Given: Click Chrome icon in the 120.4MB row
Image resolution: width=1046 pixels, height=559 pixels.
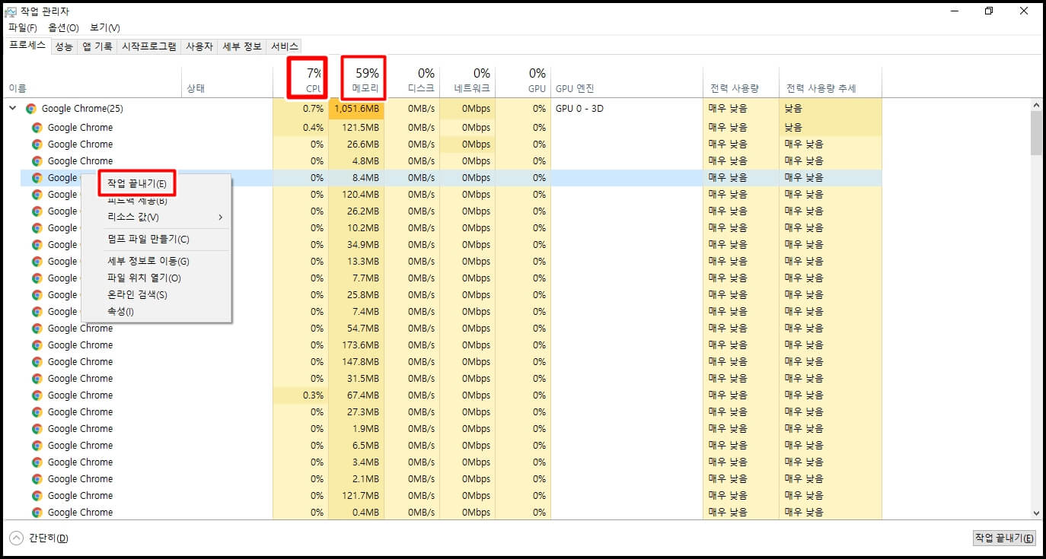Looking at the screenshot, I should (x=37, y=195).
